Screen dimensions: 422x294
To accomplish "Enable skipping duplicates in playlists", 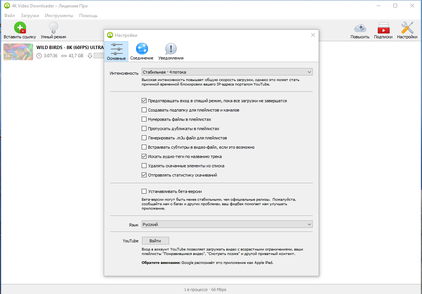I will [x=144, y=129].
